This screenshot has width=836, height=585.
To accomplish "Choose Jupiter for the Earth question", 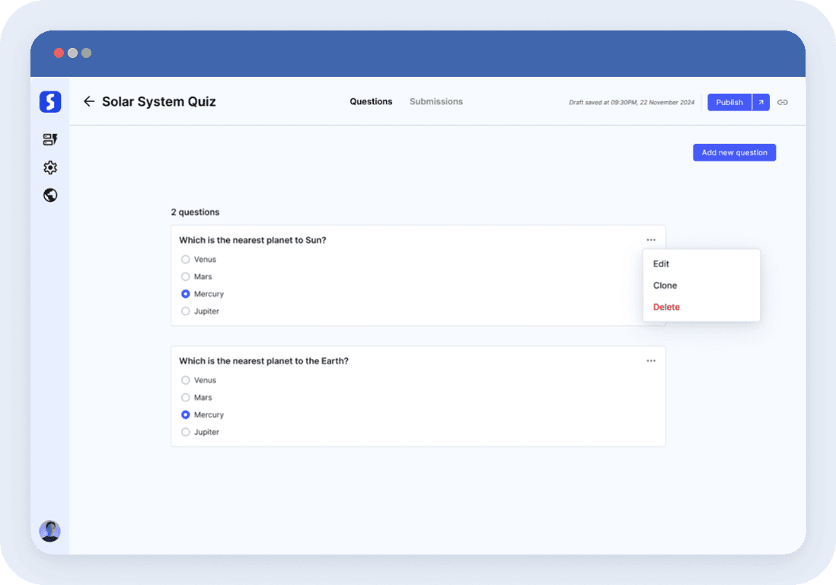I will (186, 432).
